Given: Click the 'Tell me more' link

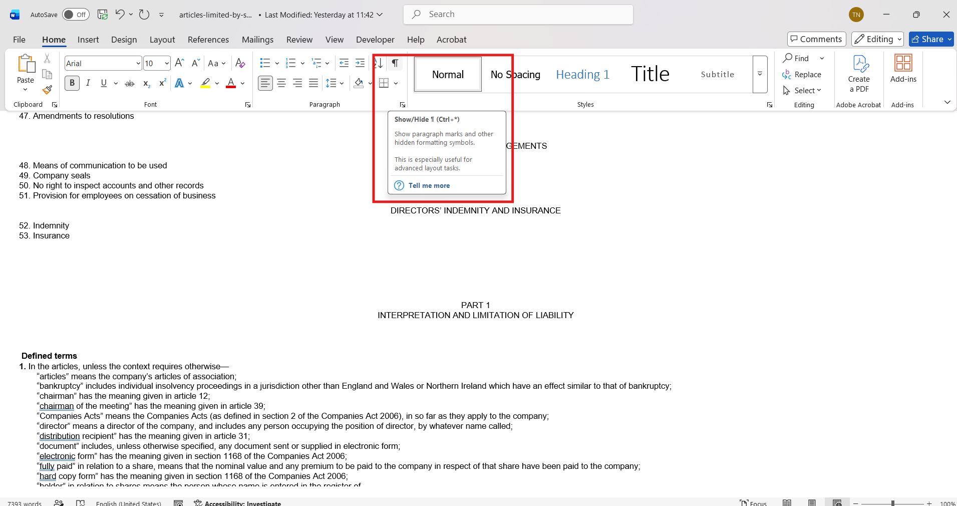Looking at the screenshot, I should click(x=429, y=185).
